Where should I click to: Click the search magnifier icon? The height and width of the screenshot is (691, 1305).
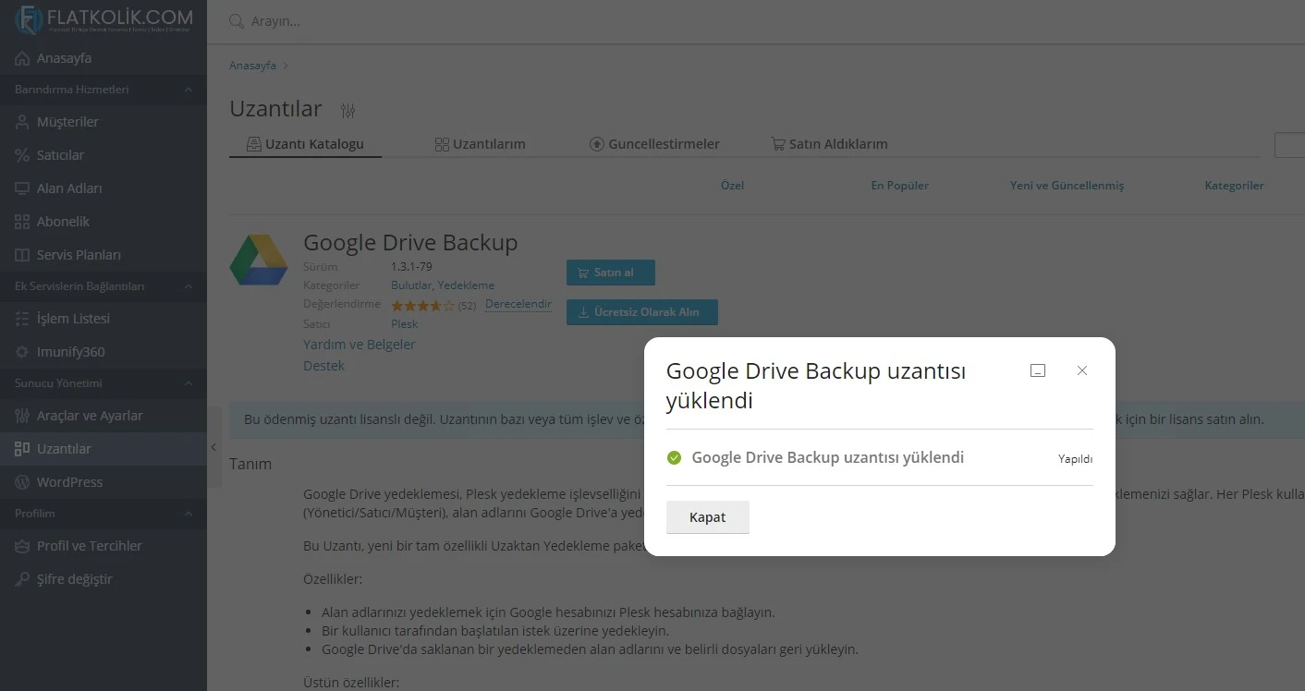point(234,20)
